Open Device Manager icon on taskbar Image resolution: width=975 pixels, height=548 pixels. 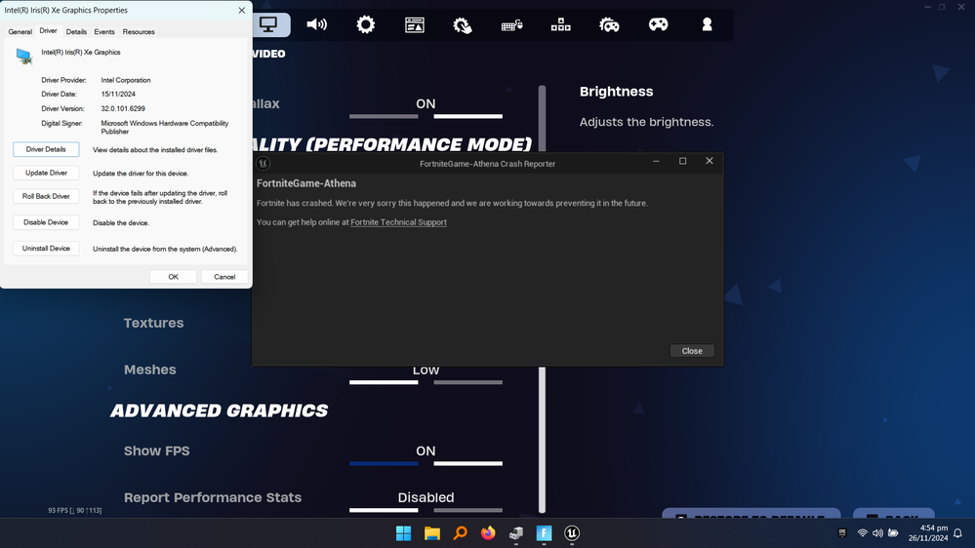516,533
